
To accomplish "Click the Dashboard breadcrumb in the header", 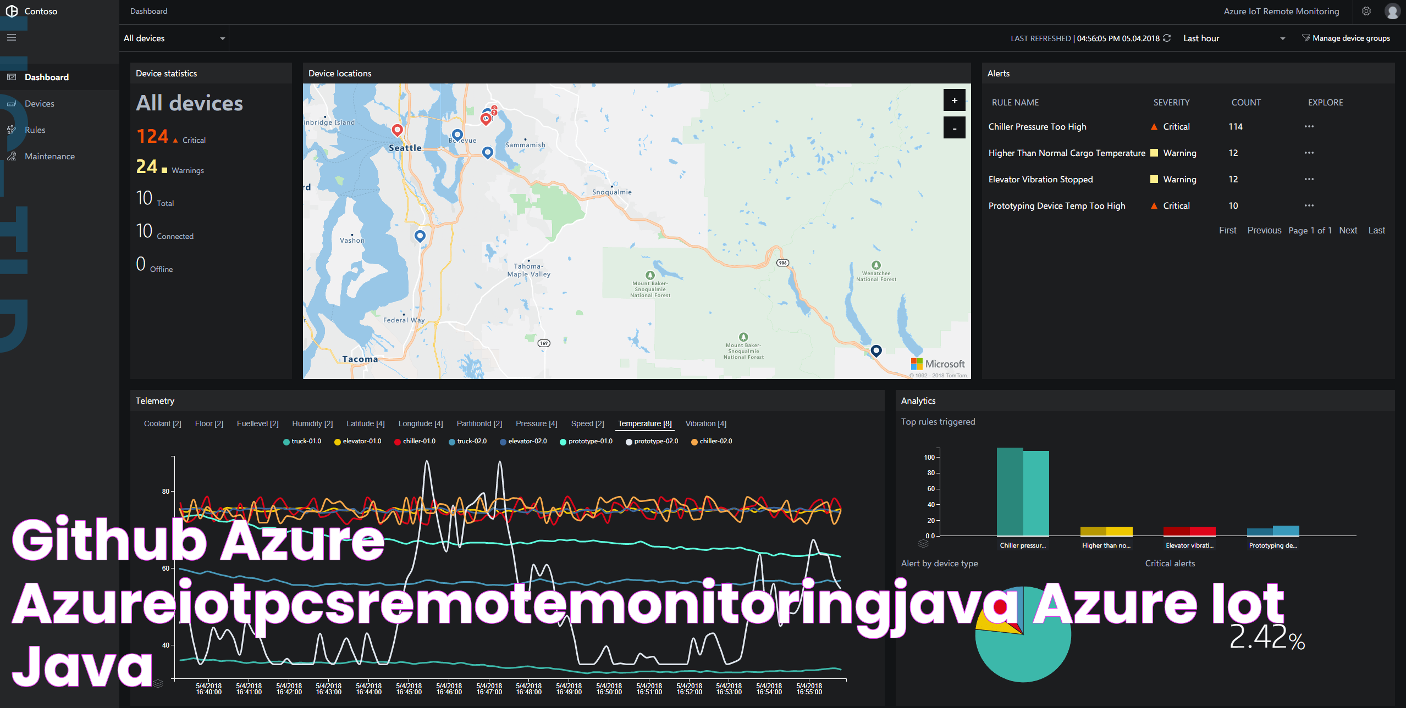I will point(148,11).
